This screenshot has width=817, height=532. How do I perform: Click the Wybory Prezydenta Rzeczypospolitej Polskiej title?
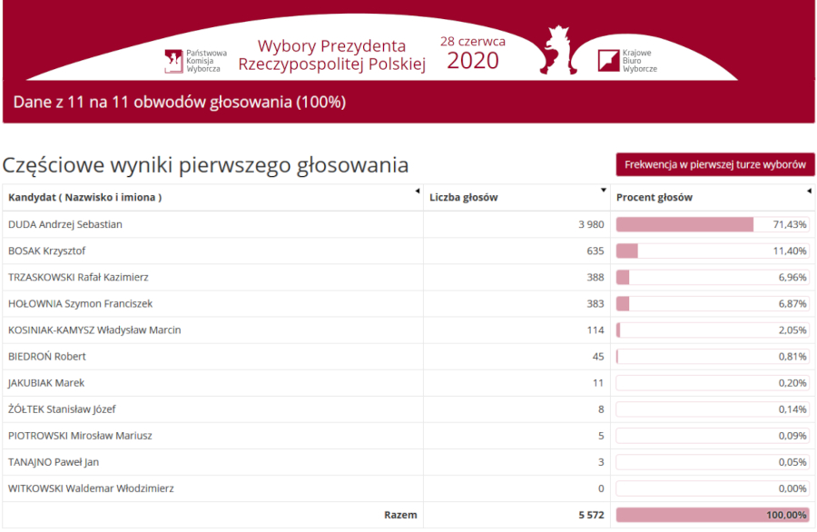coord(331,56)
